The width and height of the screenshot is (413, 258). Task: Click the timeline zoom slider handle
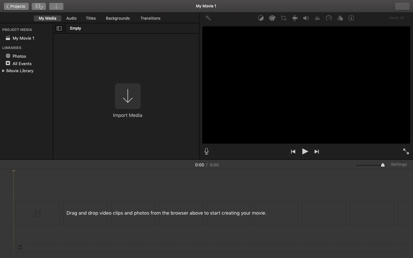[x=383, y=165]
